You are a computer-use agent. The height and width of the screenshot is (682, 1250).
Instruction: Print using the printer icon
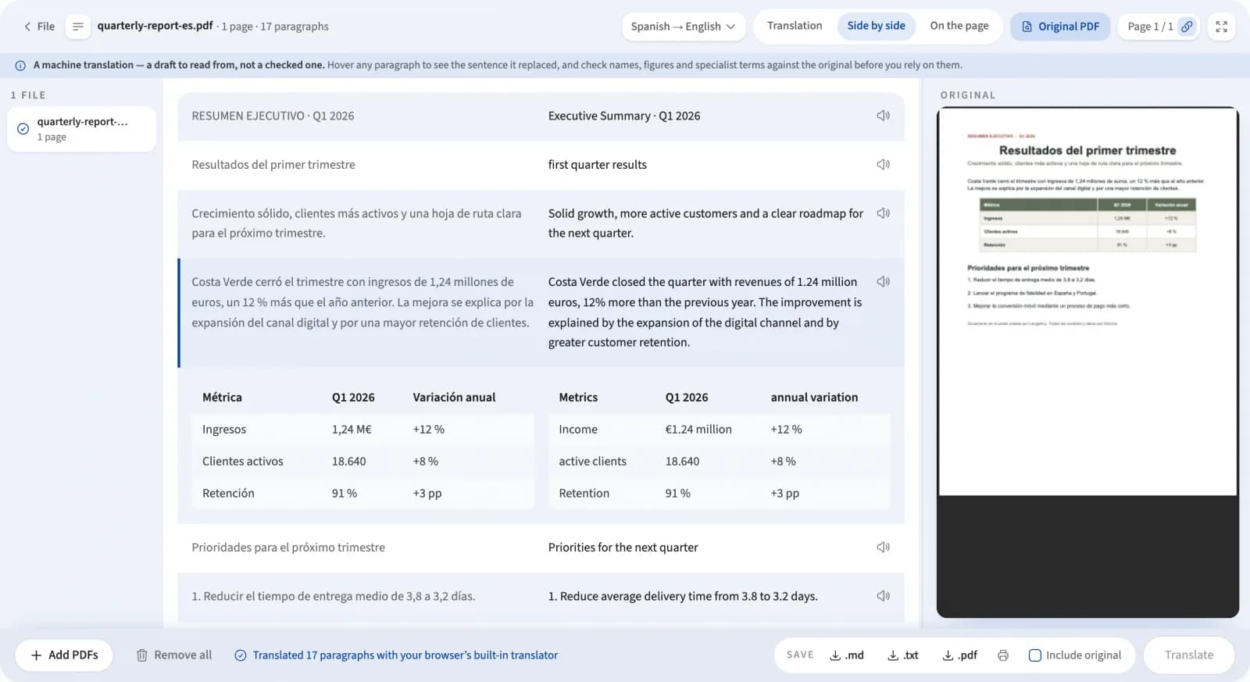(x=1003, y=655)
